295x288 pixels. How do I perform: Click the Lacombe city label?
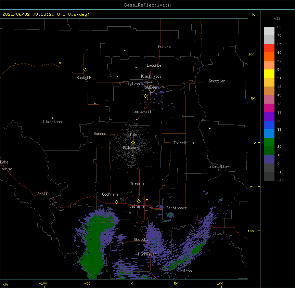click(154, 65)
